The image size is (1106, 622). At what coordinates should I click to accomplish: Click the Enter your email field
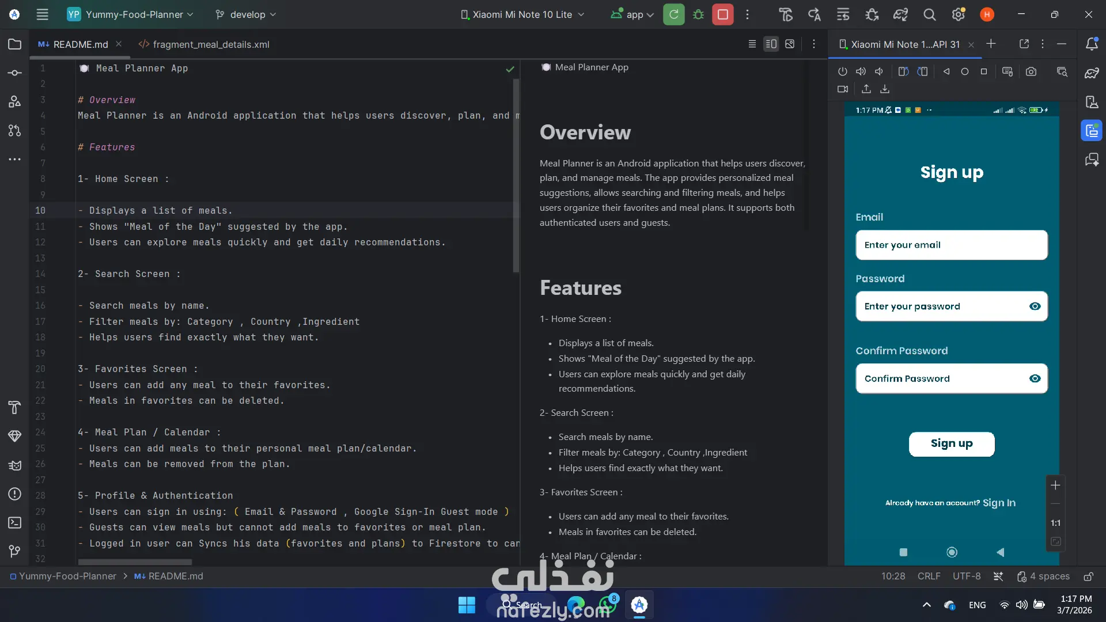point(951,245)
